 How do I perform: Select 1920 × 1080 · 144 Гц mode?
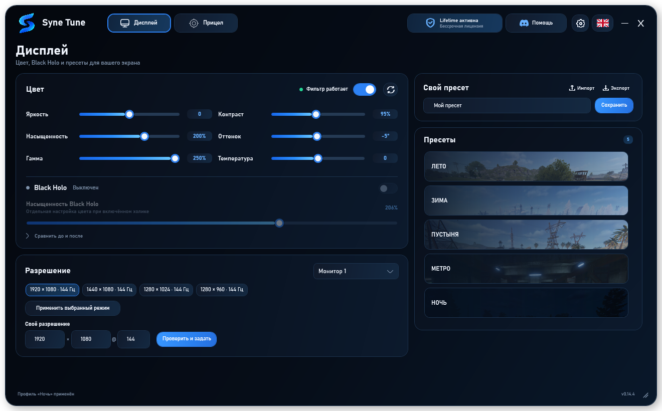(x=52, y=290)
